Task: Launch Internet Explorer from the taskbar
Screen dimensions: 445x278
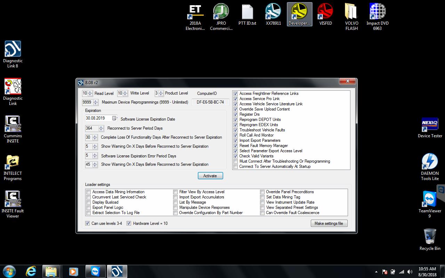Action: [31, 271]
